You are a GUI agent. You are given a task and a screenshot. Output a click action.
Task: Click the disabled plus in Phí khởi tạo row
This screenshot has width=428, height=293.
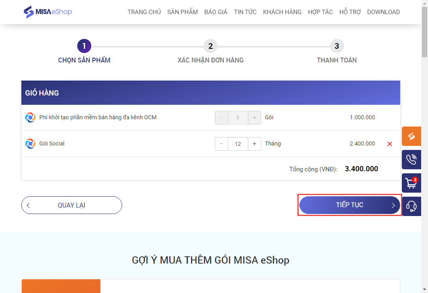click(x=254, y=118)
